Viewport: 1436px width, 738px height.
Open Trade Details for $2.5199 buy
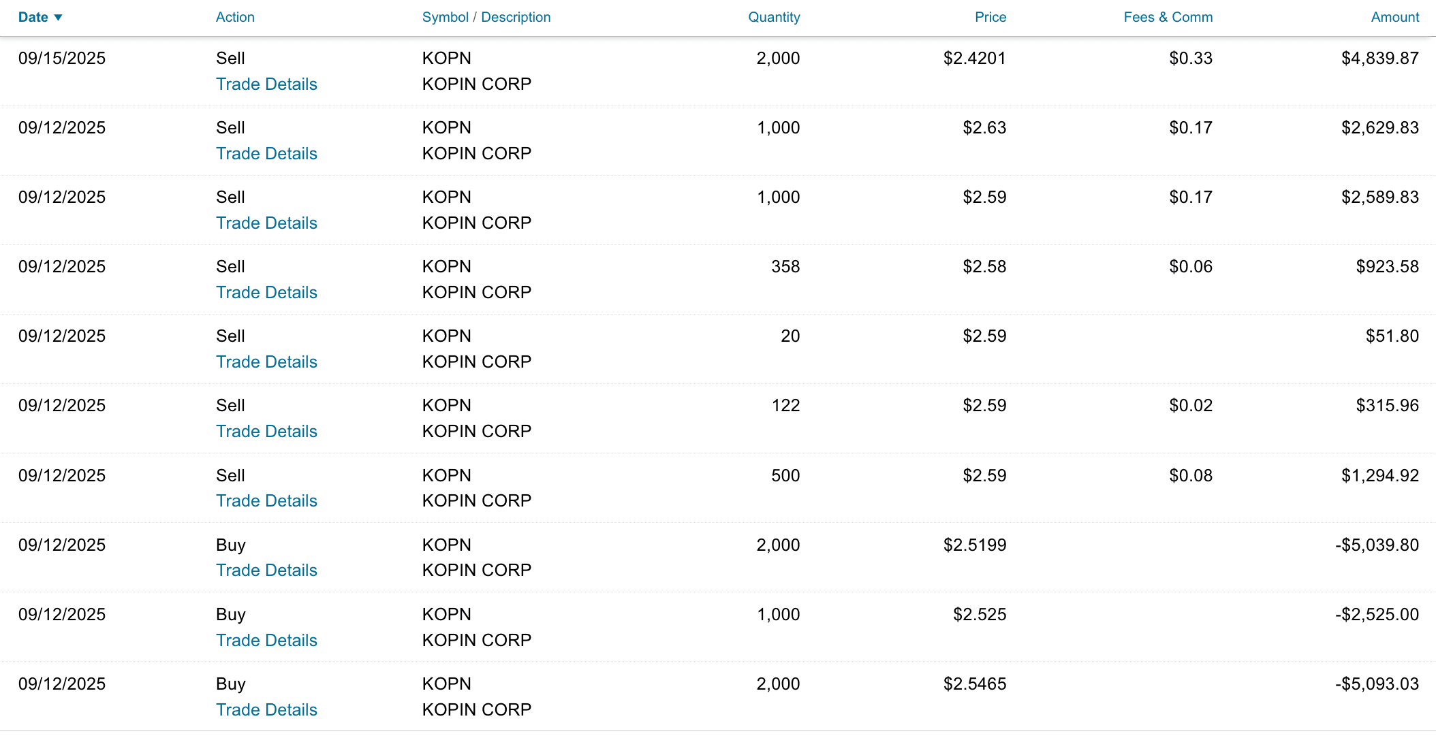(266, 571)
